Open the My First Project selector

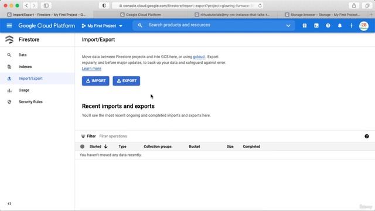tap(102, 26)
